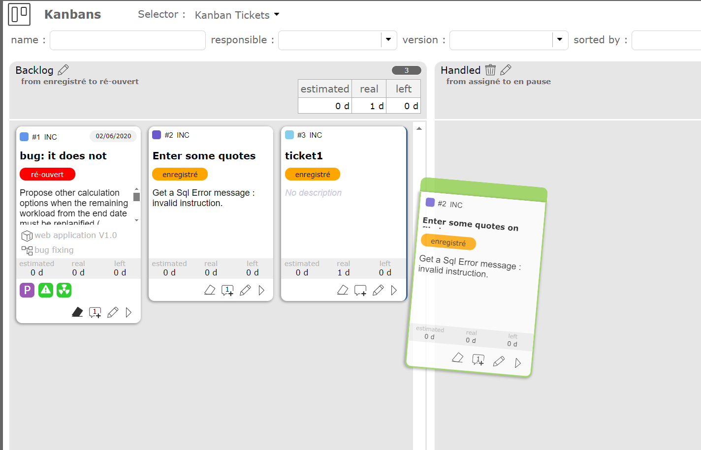Expand the version filter dropdown
The height and width of the screenshot is (450, 701).
coord(560,40)
